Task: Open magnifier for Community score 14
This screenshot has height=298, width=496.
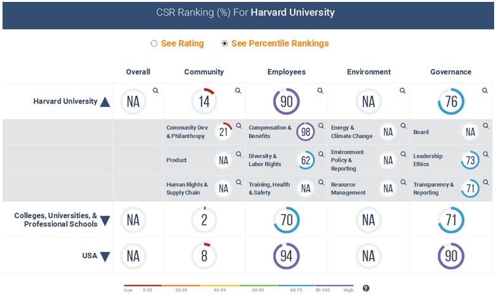Action: (238, 91)
